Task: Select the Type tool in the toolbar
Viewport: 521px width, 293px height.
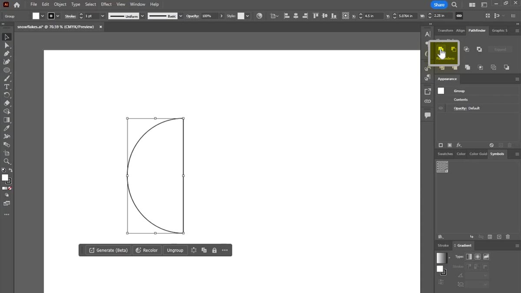Action: tap(7, 87)
